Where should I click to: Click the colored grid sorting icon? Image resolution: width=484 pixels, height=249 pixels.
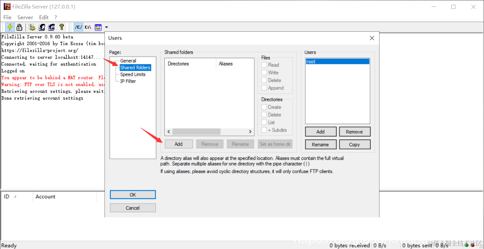click(98, 27)
